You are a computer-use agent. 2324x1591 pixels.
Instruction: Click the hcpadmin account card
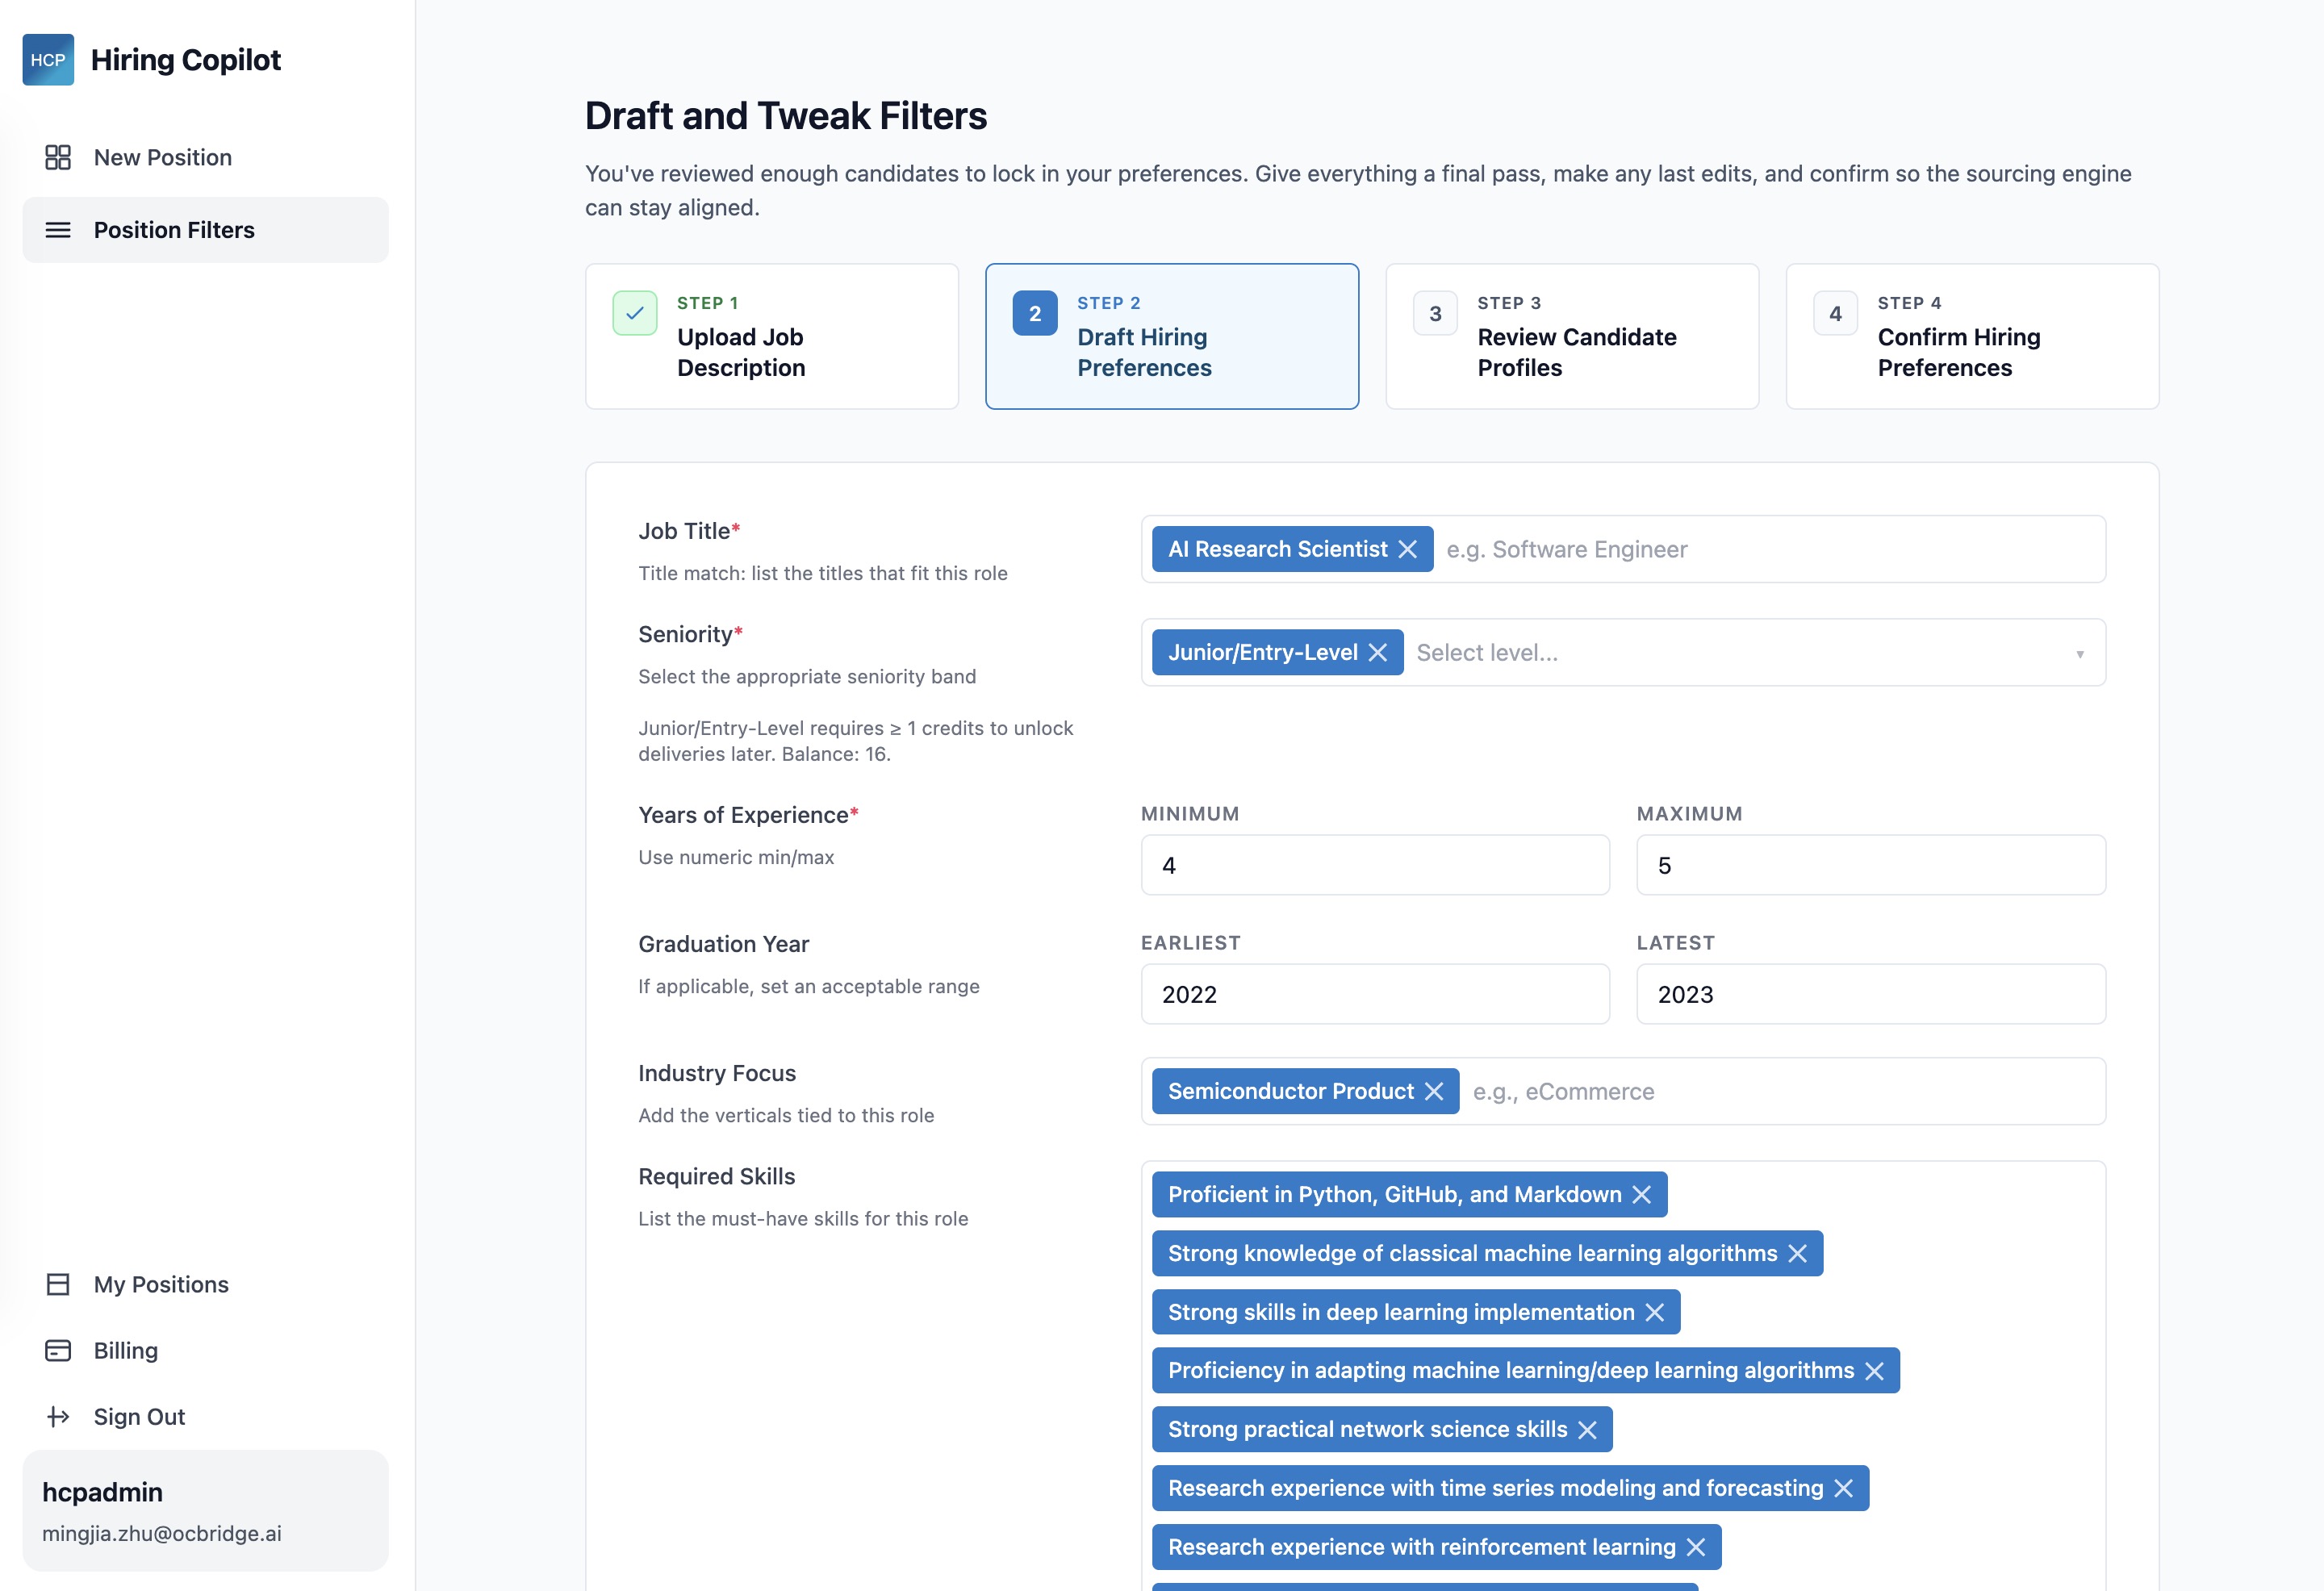tap(205, 1510)
